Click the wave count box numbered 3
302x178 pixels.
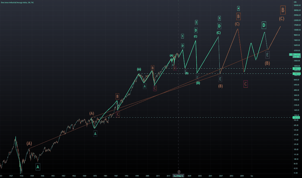point(219,18)
